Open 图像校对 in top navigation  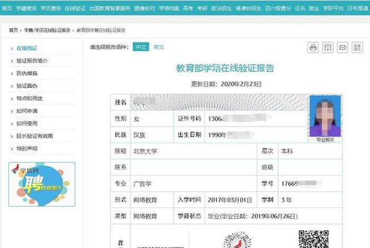[x=144, y=8]
